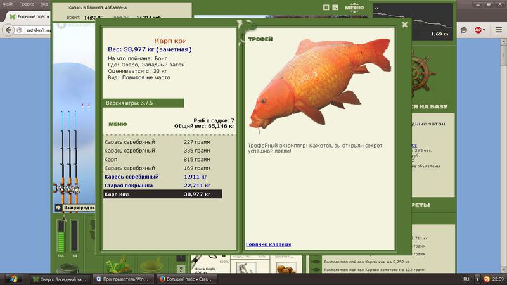Select Карась серебряный 169 грамм row
507x285 pixels.
[x=163, y=168]
